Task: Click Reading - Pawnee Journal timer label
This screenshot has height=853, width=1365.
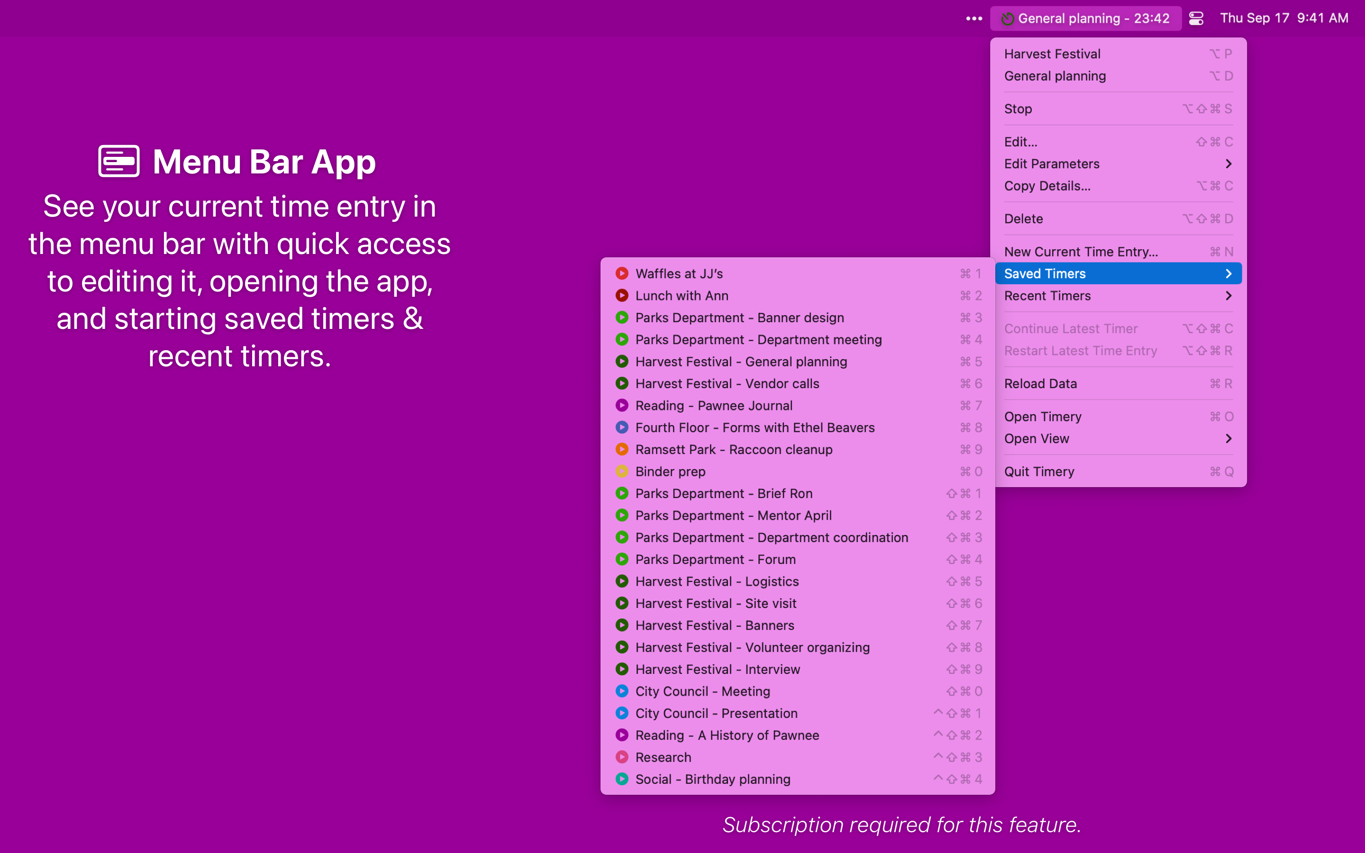Action: tap(713, 406)
